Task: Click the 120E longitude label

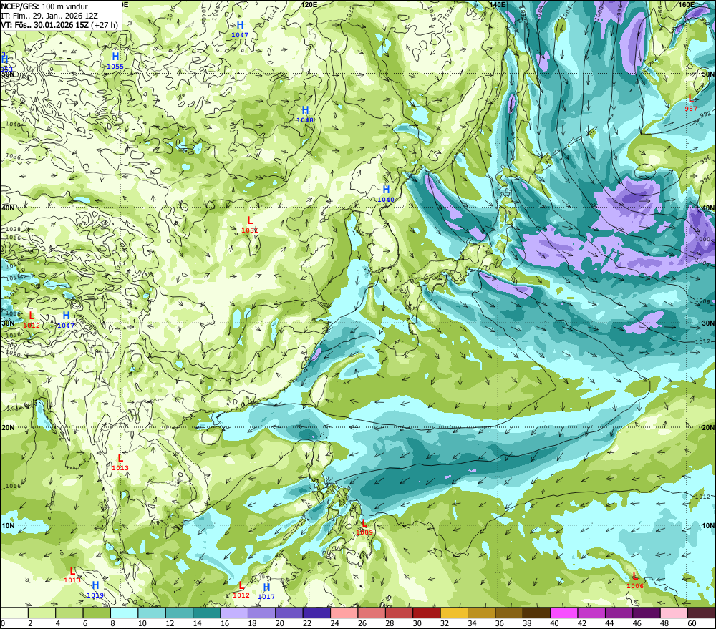Action: click(309, 4)
